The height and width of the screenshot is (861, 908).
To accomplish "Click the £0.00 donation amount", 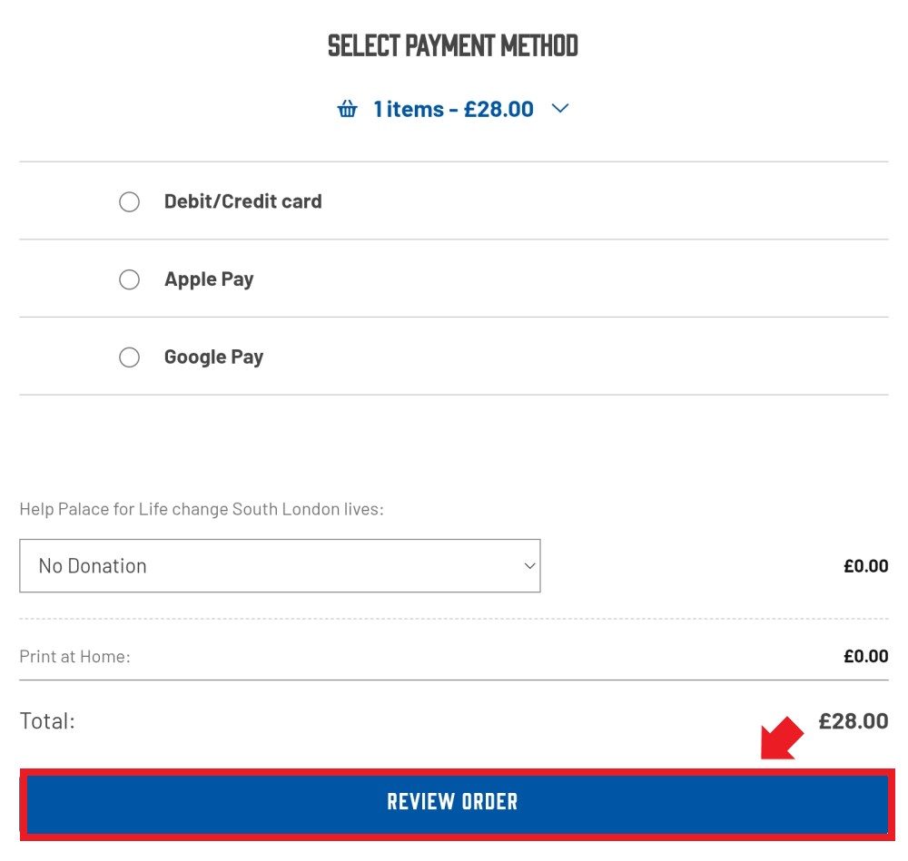I will coord(865,566).
